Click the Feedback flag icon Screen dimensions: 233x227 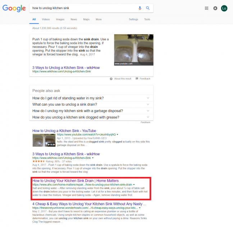[137, 78]
